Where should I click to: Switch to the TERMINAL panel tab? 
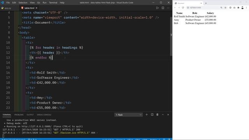pos(7,115)
